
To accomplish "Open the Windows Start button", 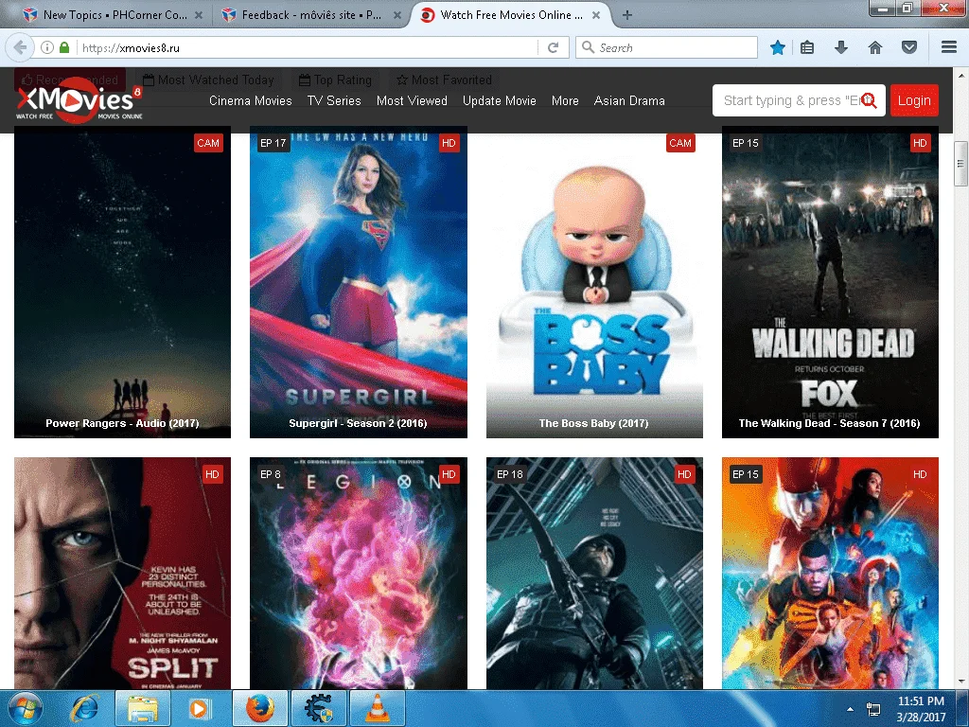I will click(x=26, y=708).
